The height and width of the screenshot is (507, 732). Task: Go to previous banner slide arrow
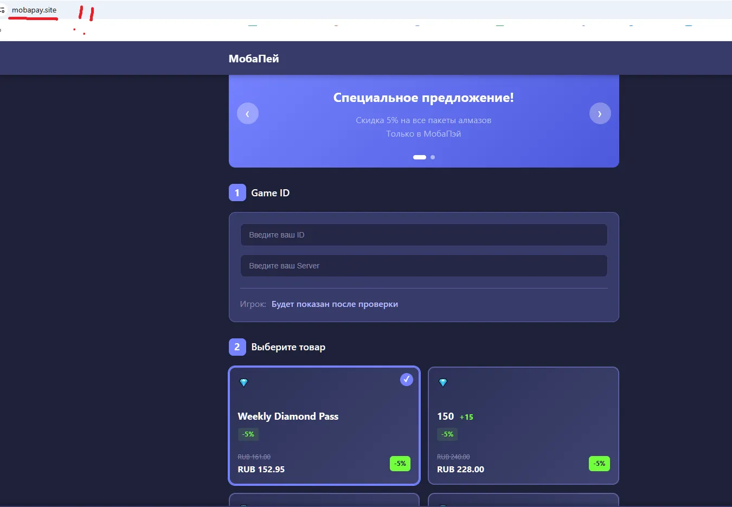pos(248,113)
